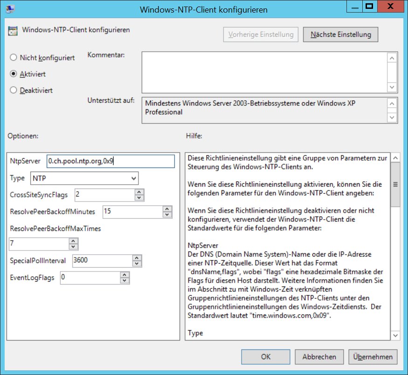Select the 'Deaktiviert' radio option
This screenshot has width=408, height=375.
14,90
